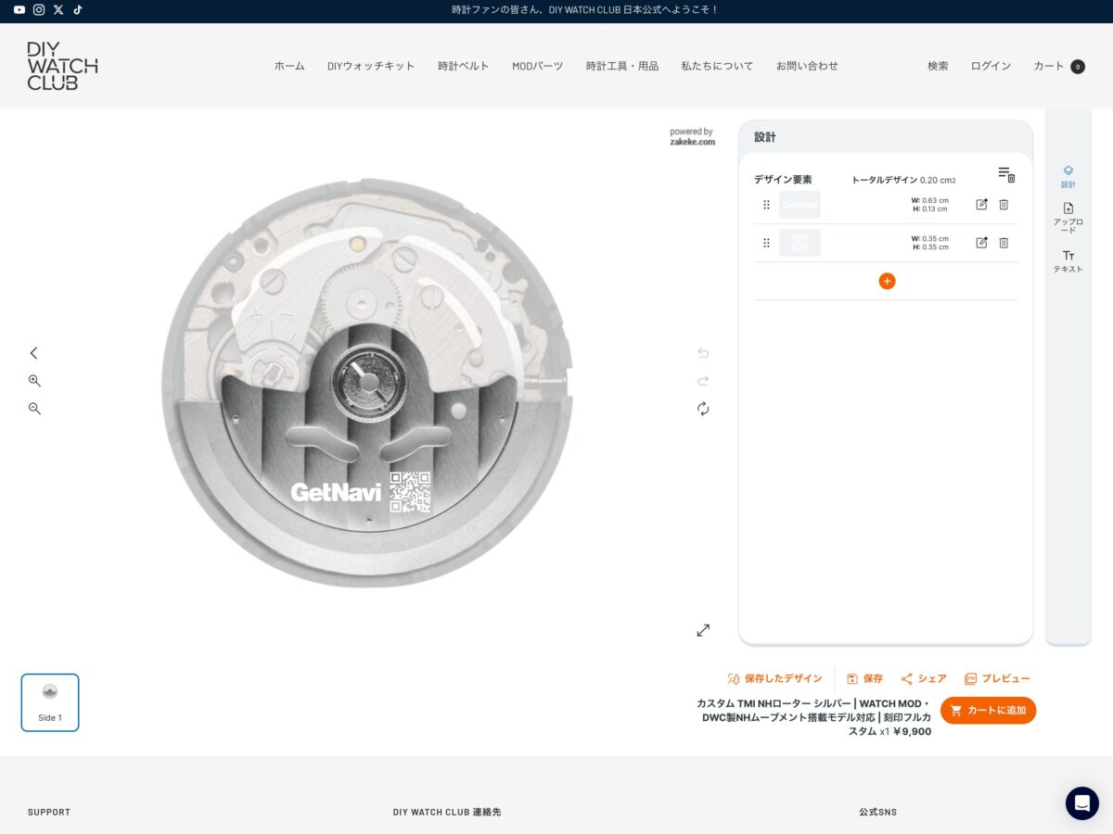Image resolution: width=1113 pixels, height=834 pixels.
Task: Redo the design change
Action: 703,381
